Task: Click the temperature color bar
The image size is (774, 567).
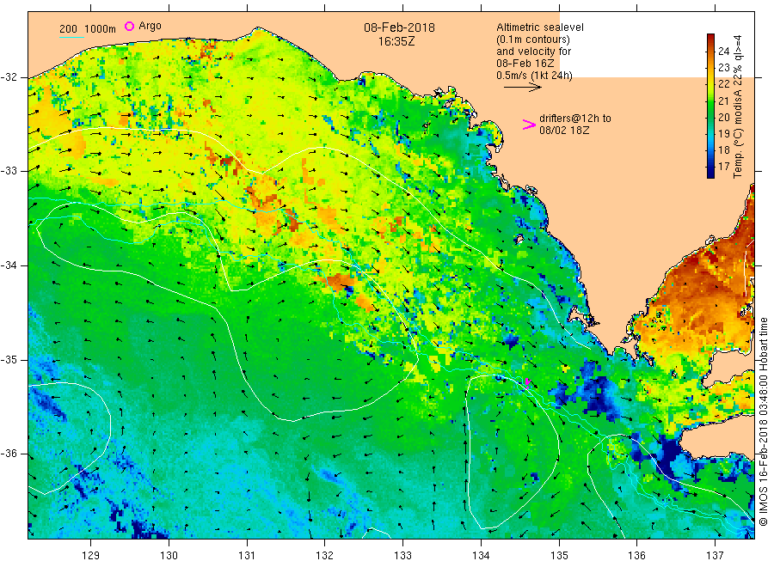Action: 710,106
